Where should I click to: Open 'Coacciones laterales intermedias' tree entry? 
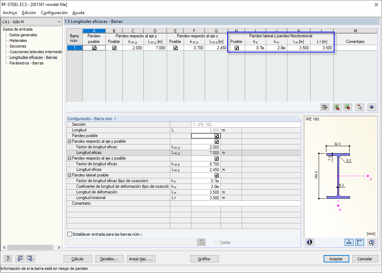(x=36, y=52)
